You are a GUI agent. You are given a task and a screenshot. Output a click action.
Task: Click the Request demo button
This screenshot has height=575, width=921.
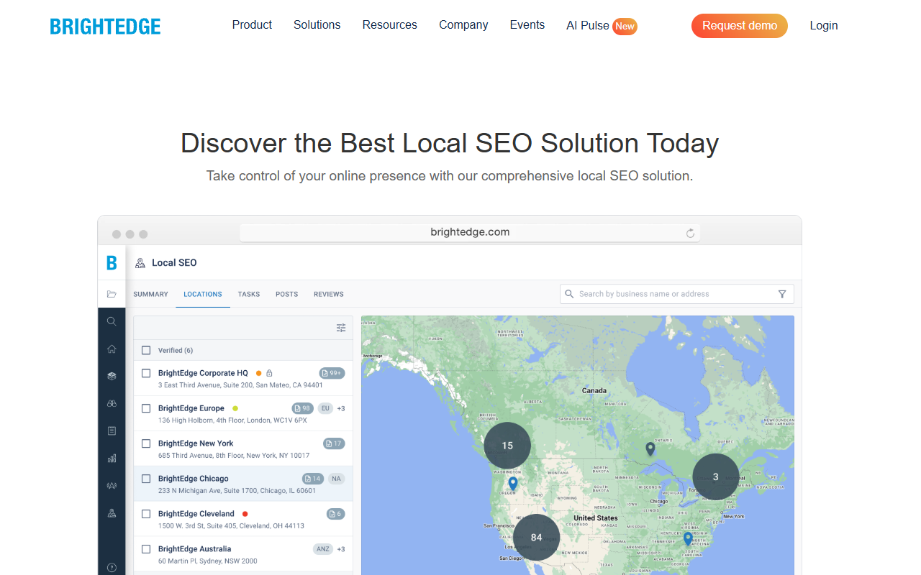(740, 26)
